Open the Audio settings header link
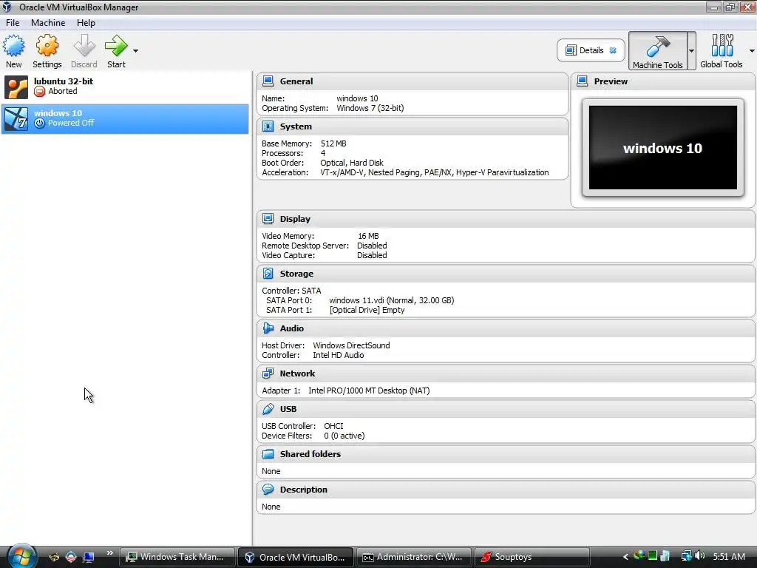The width and height of the screenshot is (757, 568). [291, 328]
